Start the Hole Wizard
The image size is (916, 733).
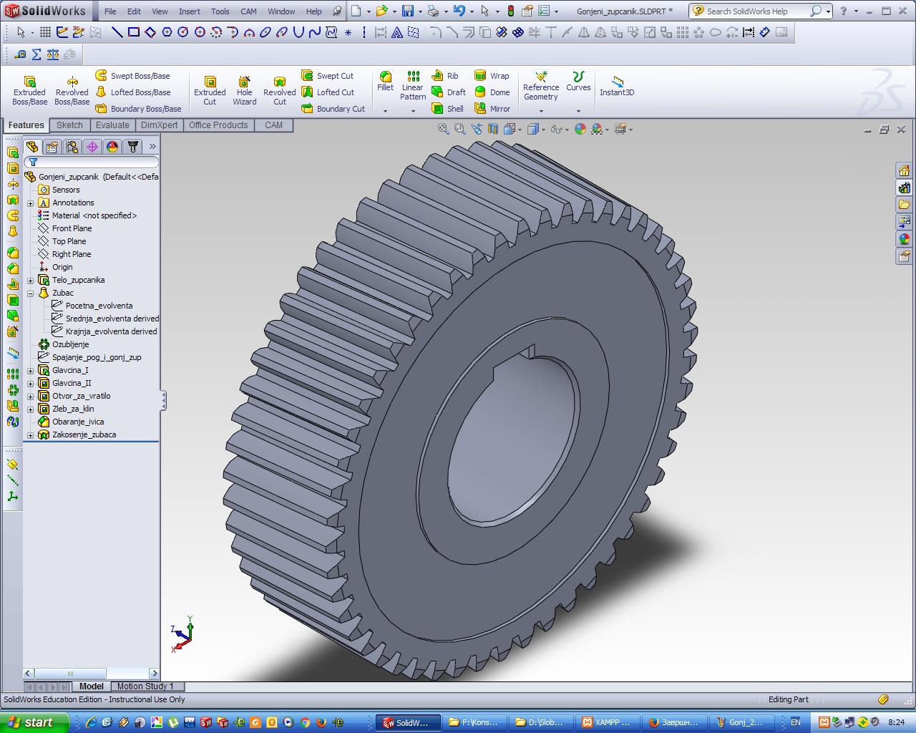244,91
